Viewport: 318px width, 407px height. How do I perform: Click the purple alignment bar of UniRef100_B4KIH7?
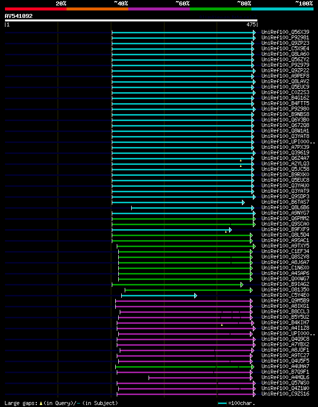186,323
